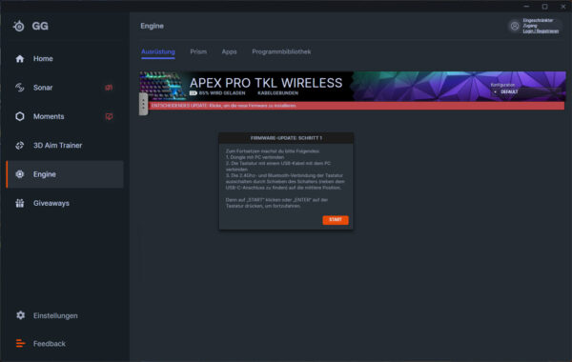Select Moments in the sidebar
The width and height of the screenshot is (572, 362).
point(65,116)
